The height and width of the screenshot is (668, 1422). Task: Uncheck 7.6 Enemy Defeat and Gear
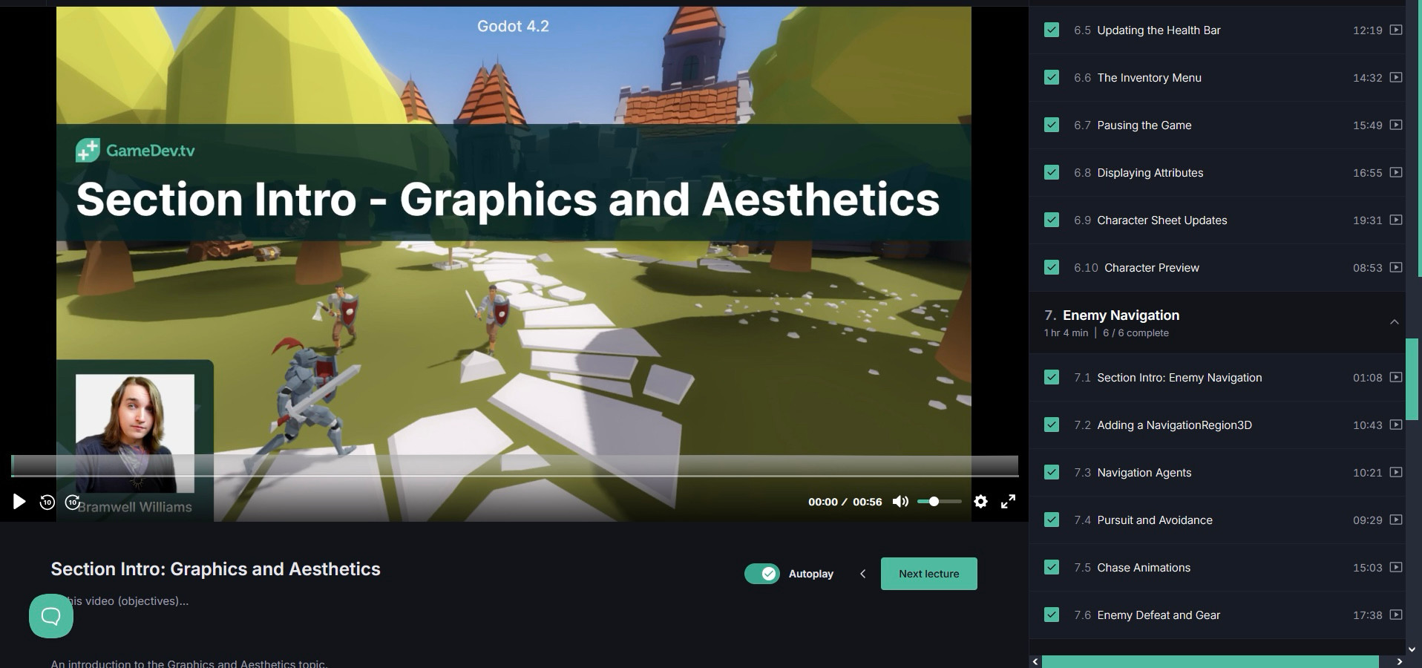click(x=1052, y=615)
